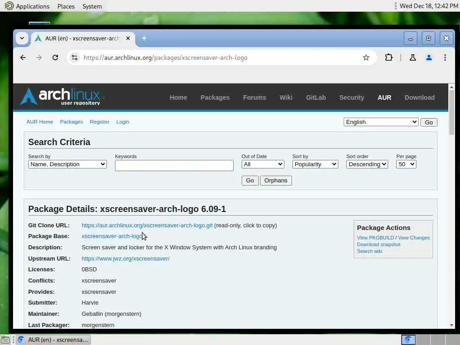Click Search wiki link

[x=369, y=251]
